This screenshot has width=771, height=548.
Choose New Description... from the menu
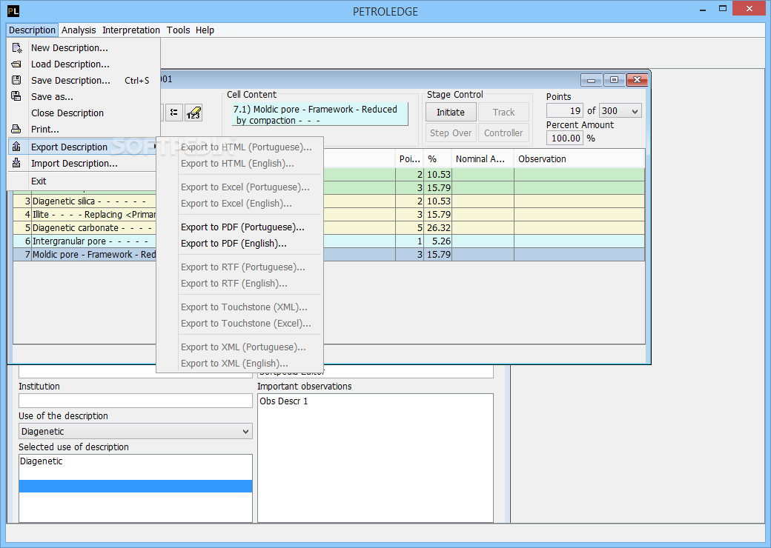coord(84,47)
